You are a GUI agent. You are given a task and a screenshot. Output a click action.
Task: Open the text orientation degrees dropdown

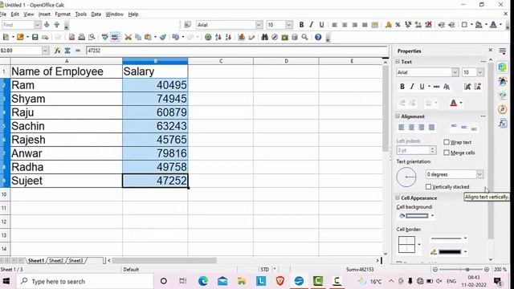coord(479,174)
